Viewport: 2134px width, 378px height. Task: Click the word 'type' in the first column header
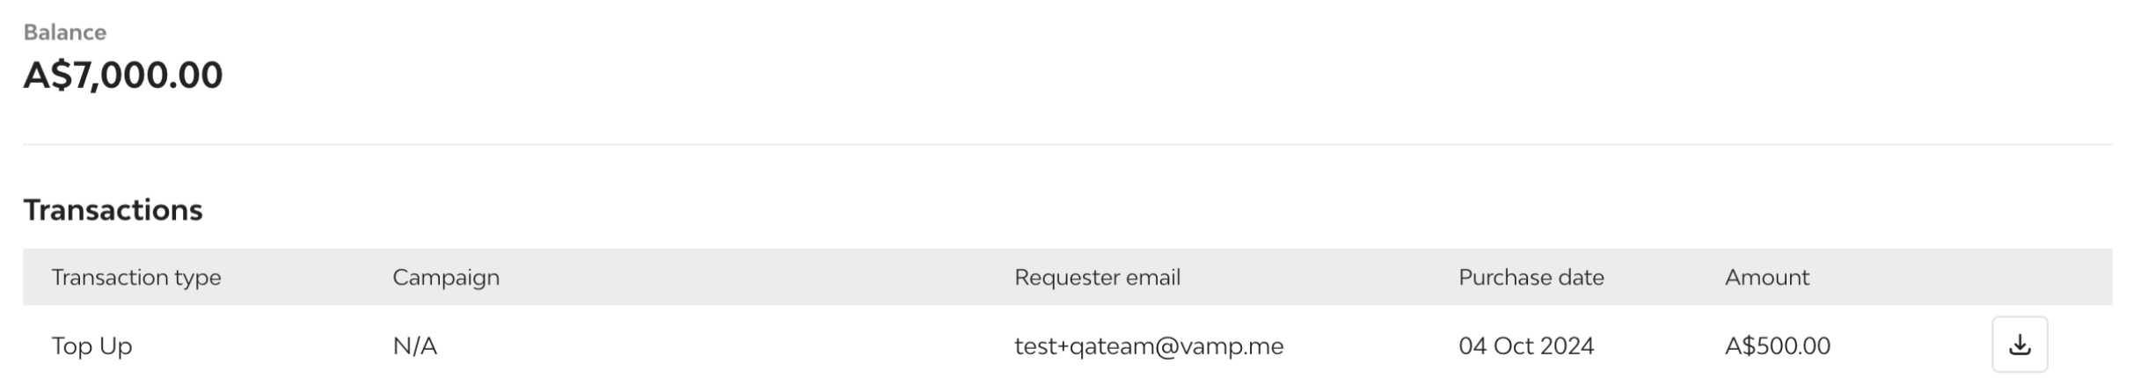(198, 278)
